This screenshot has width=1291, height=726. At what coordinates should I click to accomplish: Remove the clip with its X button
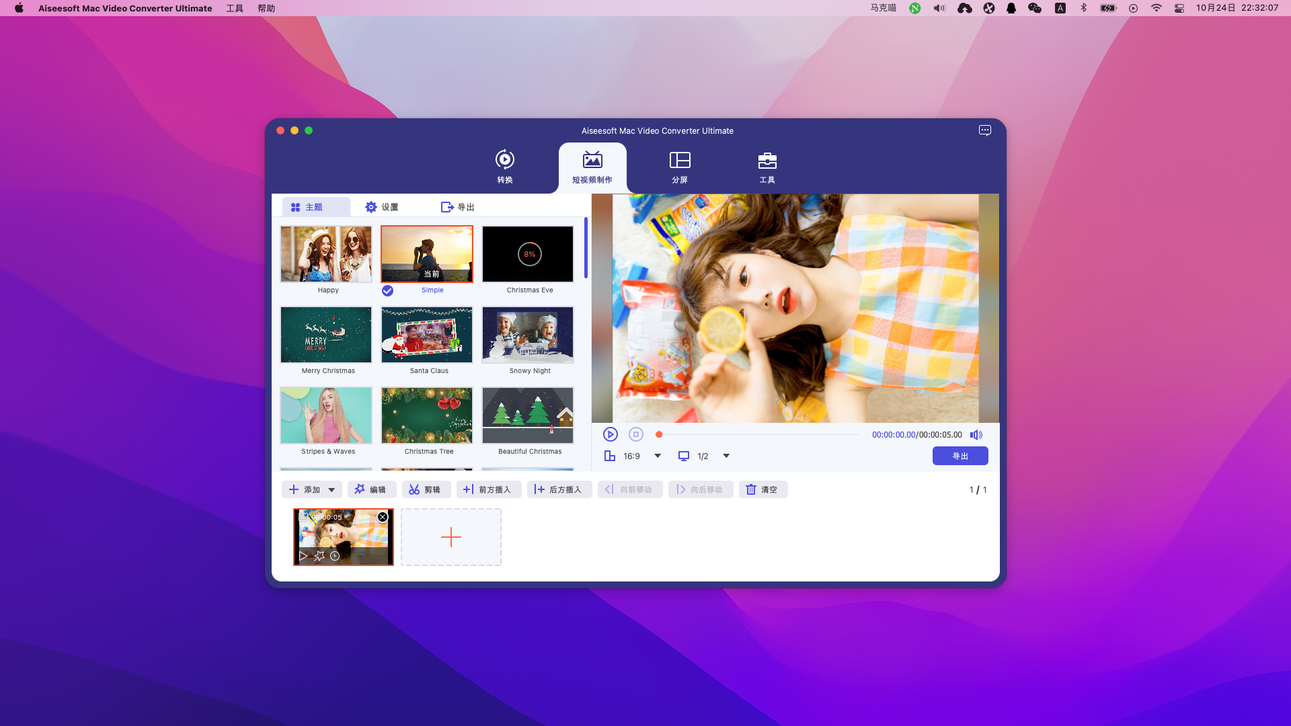tap(383, 517)
